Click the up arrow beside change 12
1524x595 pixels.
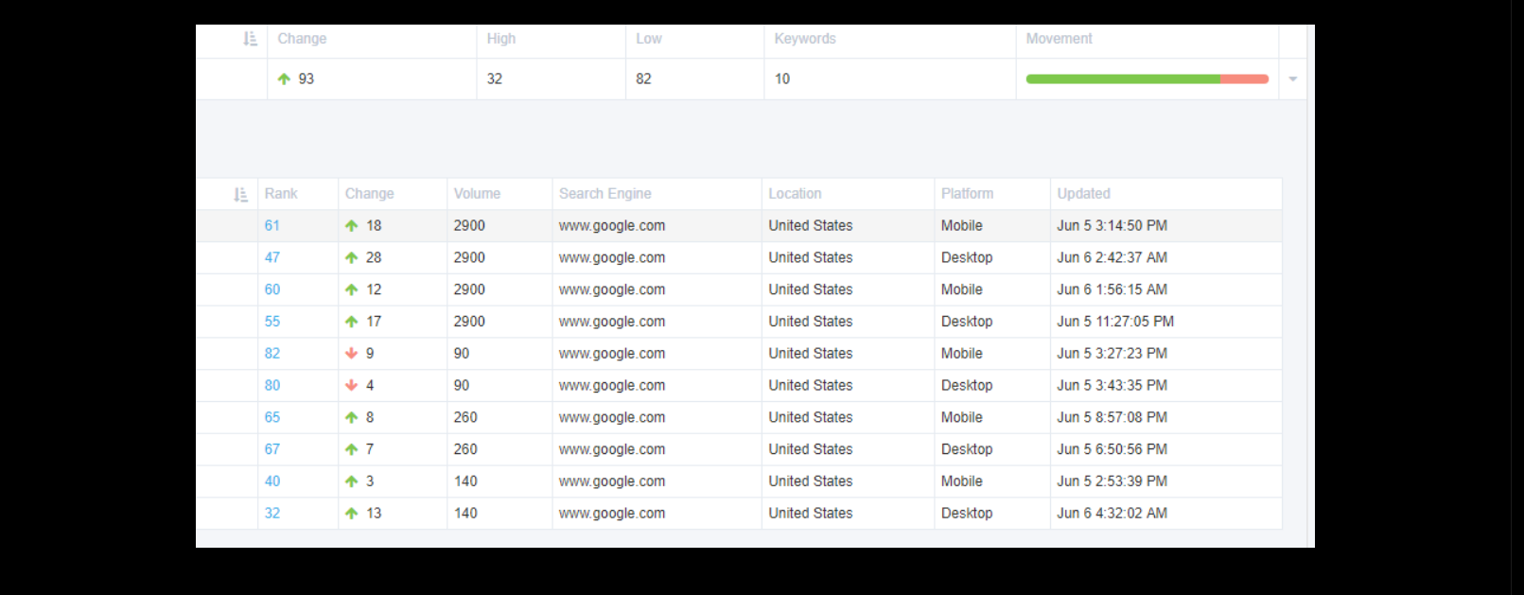[352, 290]
